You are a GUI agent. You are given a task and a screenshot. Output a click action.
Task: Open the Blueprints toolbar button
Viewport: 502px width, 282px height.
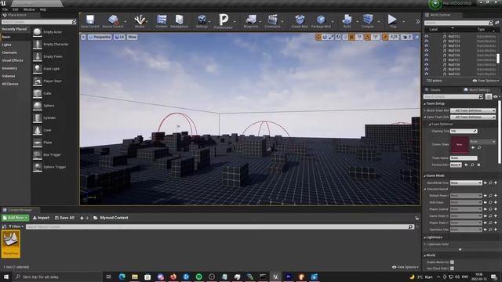(x=251, y=21)
